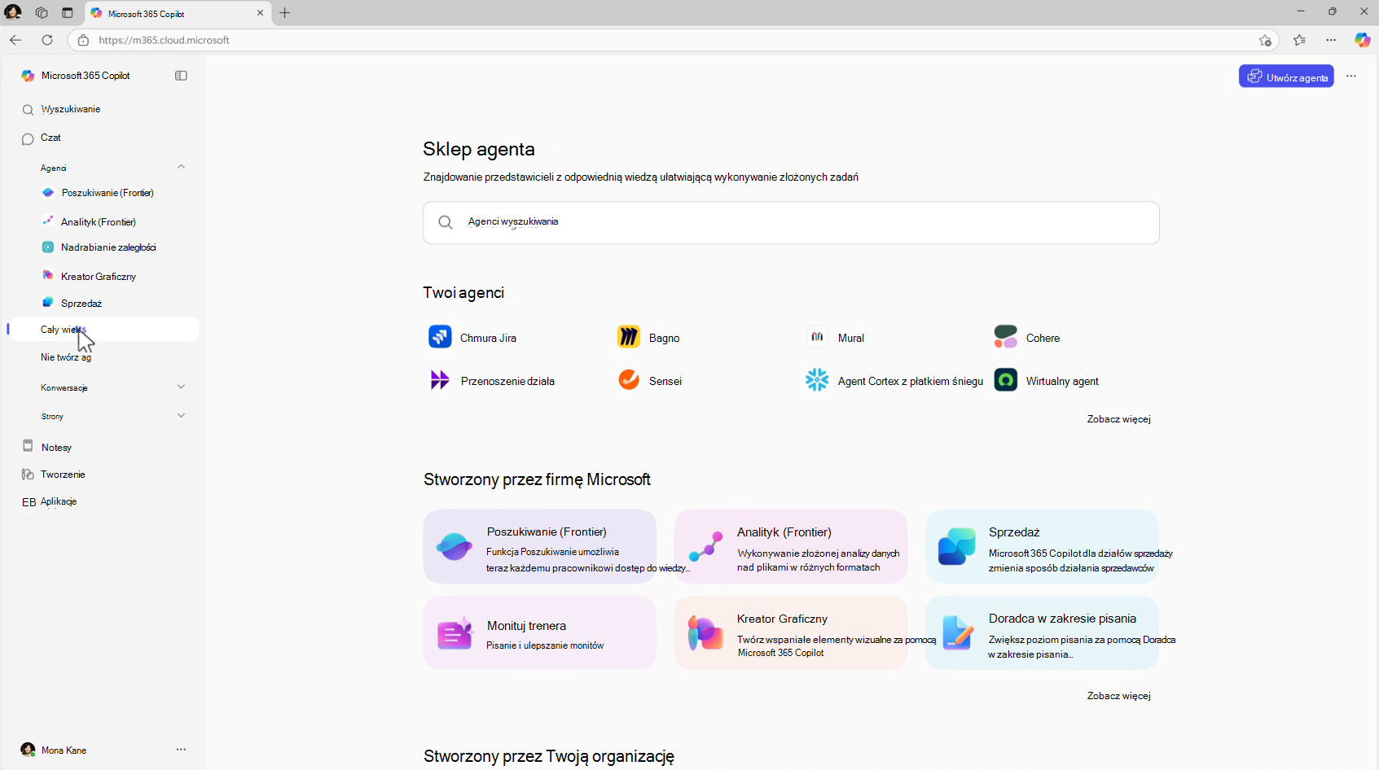Add this page to favorites
Screen dimensions: 1379x770
point(1265,40)
